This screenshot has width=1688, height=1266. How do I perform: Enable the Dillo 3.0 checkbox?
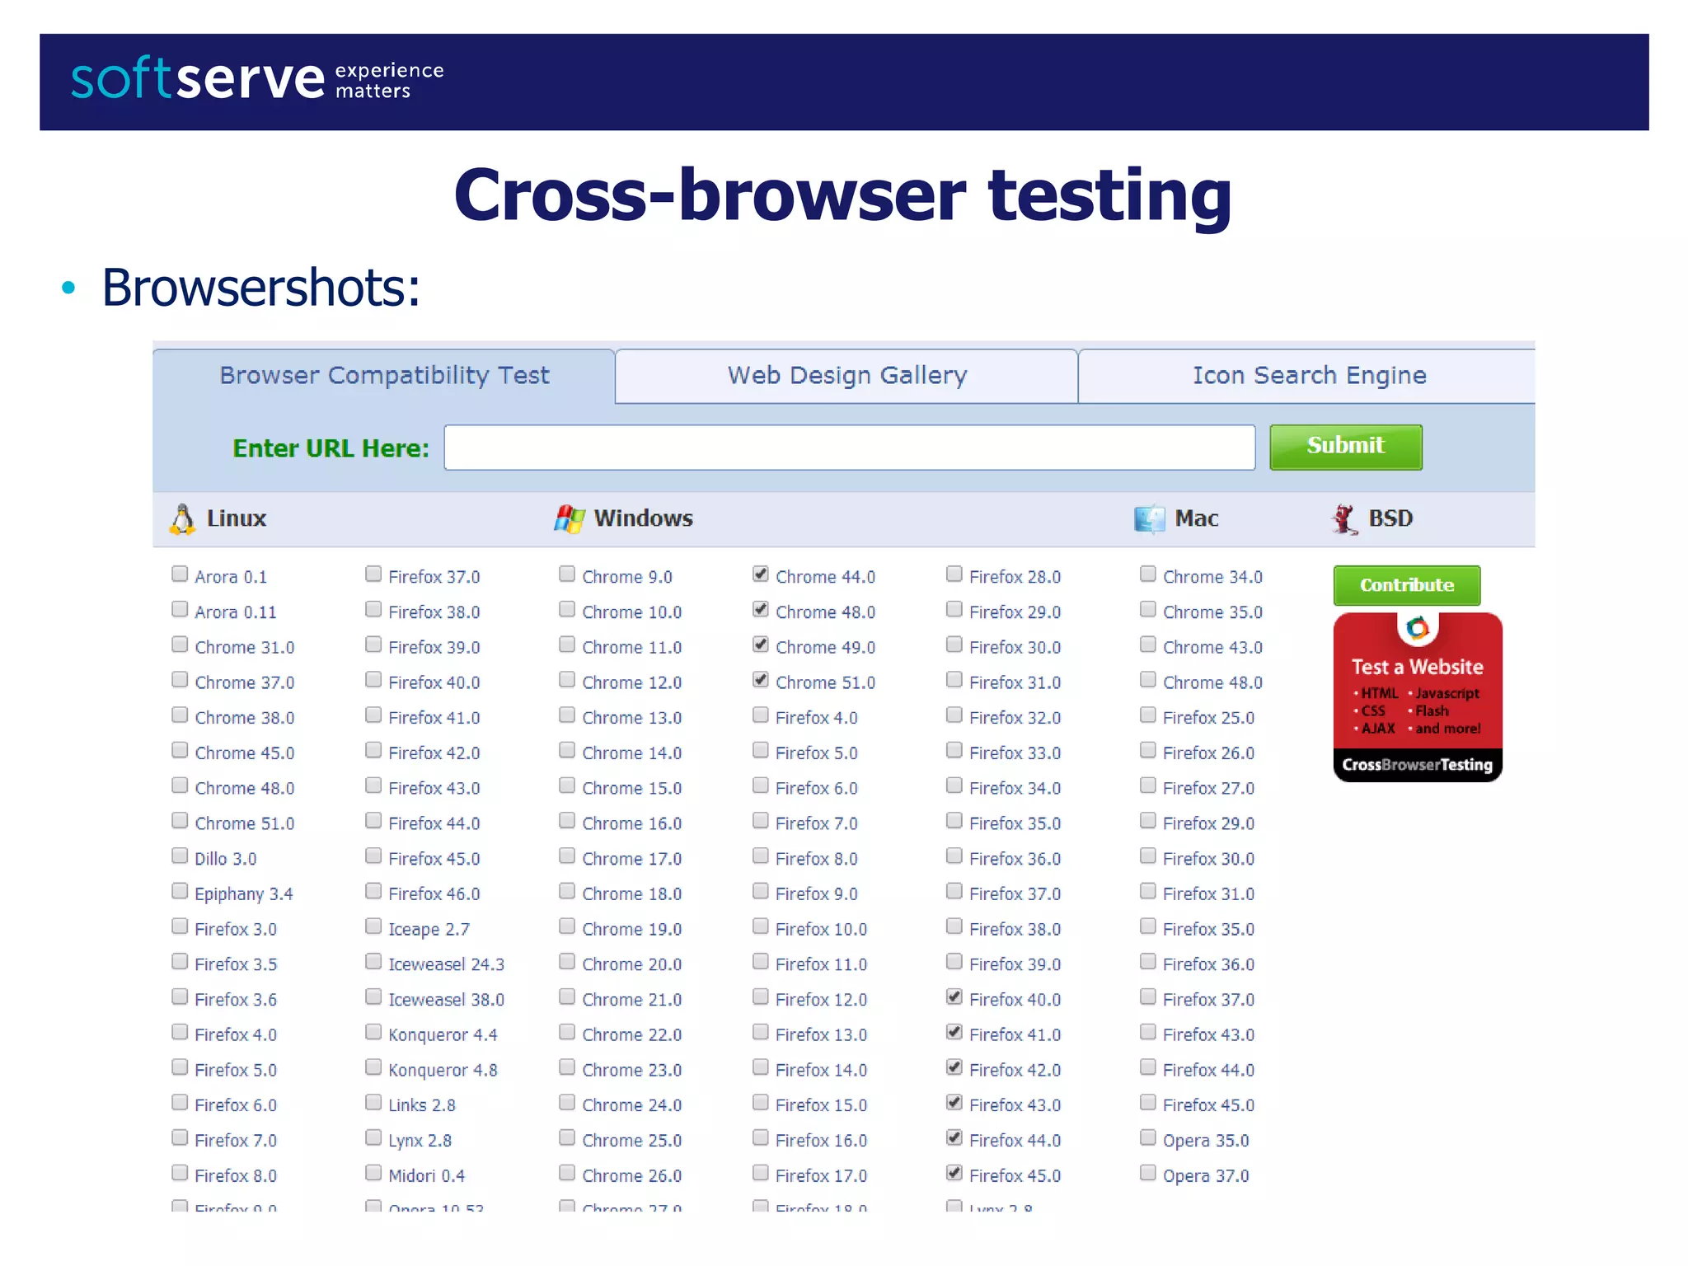click(180, 856)
